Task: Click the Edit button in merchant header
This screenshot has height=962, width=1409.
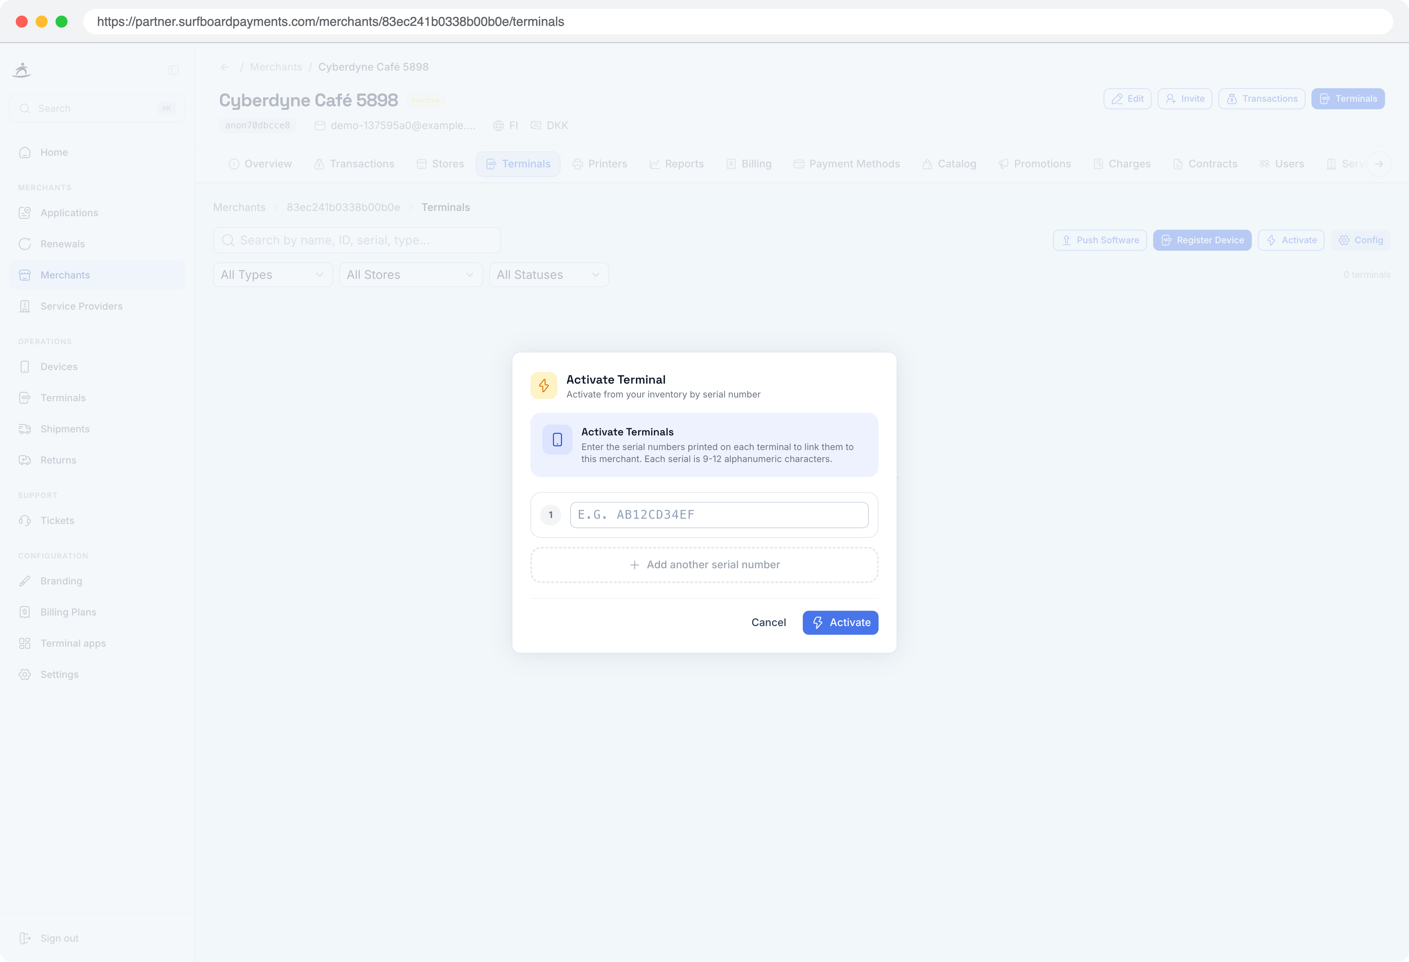Action: (x=1127, y=99)
